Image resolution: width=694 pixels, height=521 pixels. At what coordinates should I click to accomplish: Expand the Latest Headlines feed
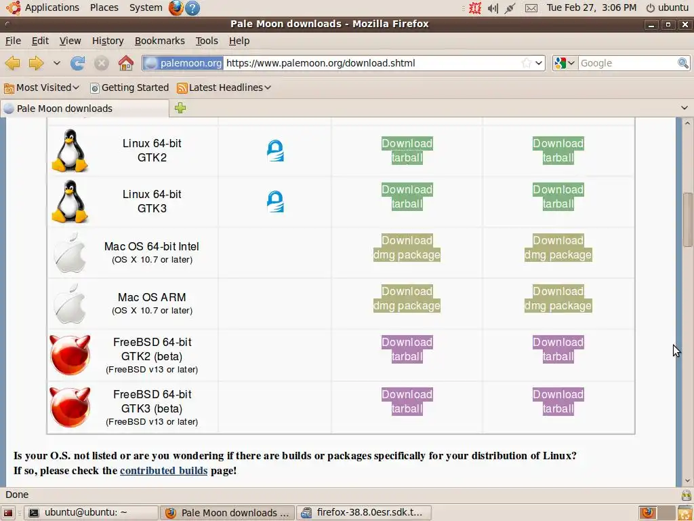(x=224, y=88)
